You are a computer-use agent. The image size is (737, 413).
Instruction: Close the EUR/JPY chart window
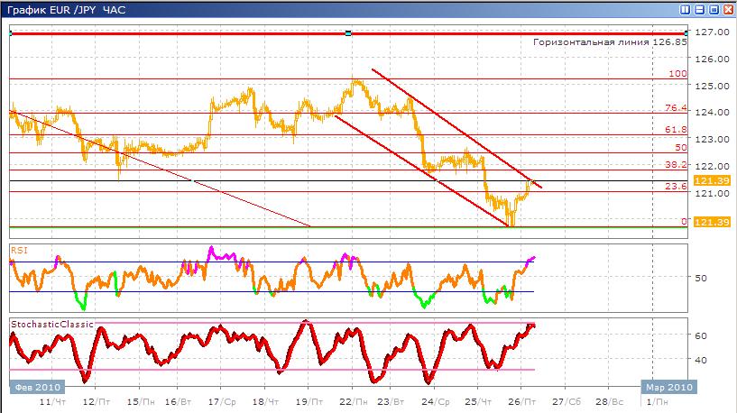click(x=727, y=9)
